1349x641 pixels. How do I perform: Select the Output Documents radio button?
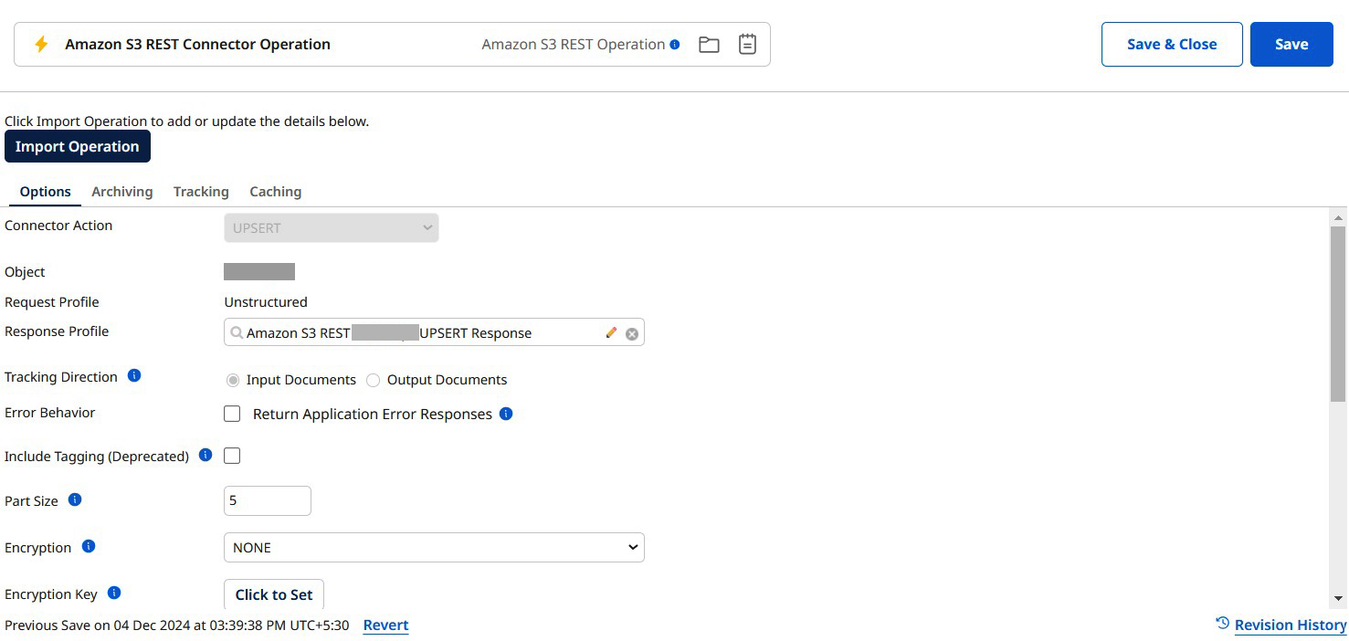coord(374,380)
